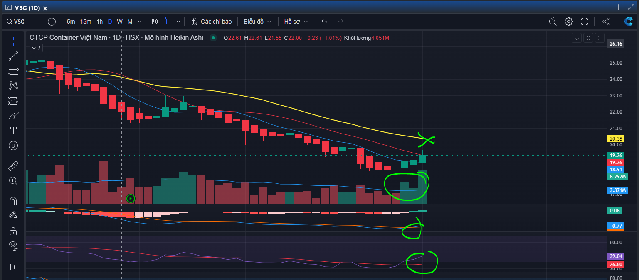Viewport: 639px width, 280px height.
Task: Collapse pane with inward chevrons button
Action: (588, 38)
